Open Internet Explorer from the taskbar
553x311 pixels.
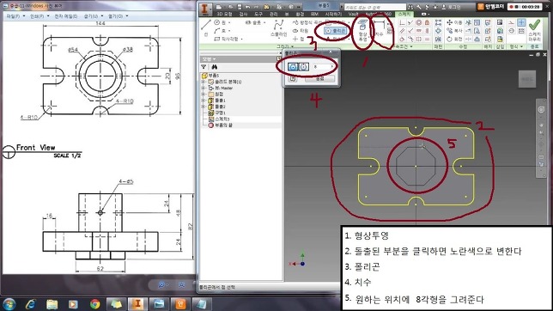click(x=31, y=303)
